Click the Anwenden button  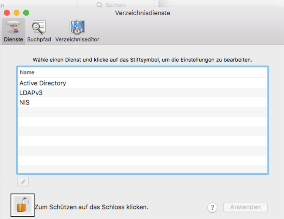tap(246, 207)
